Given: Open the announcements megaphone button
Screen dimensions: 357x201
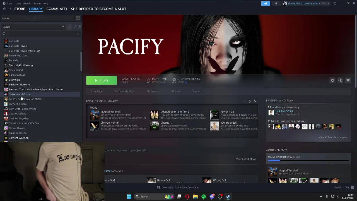Looking at the screenshot, I should coord(266,3).
